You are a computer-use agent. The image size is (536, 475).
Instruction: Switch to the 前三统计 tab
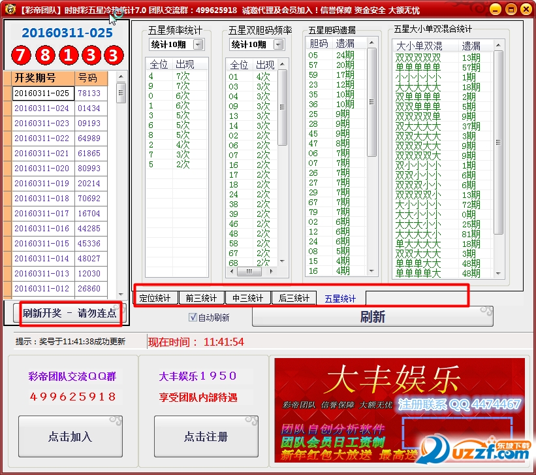point(202,297)
